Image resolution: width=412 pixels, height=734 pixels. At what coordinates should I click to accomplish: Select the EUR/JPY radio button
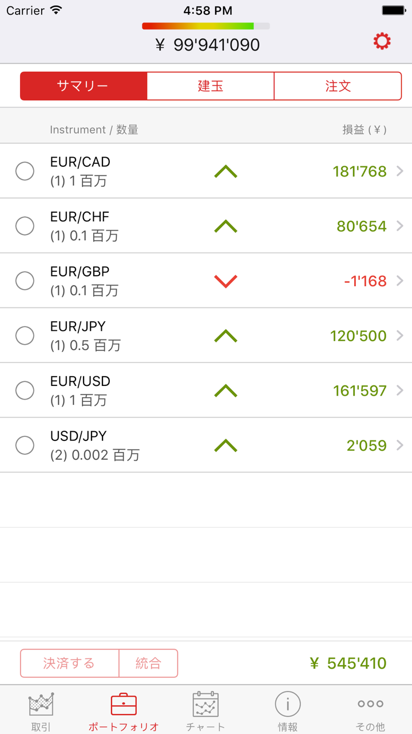25,335
